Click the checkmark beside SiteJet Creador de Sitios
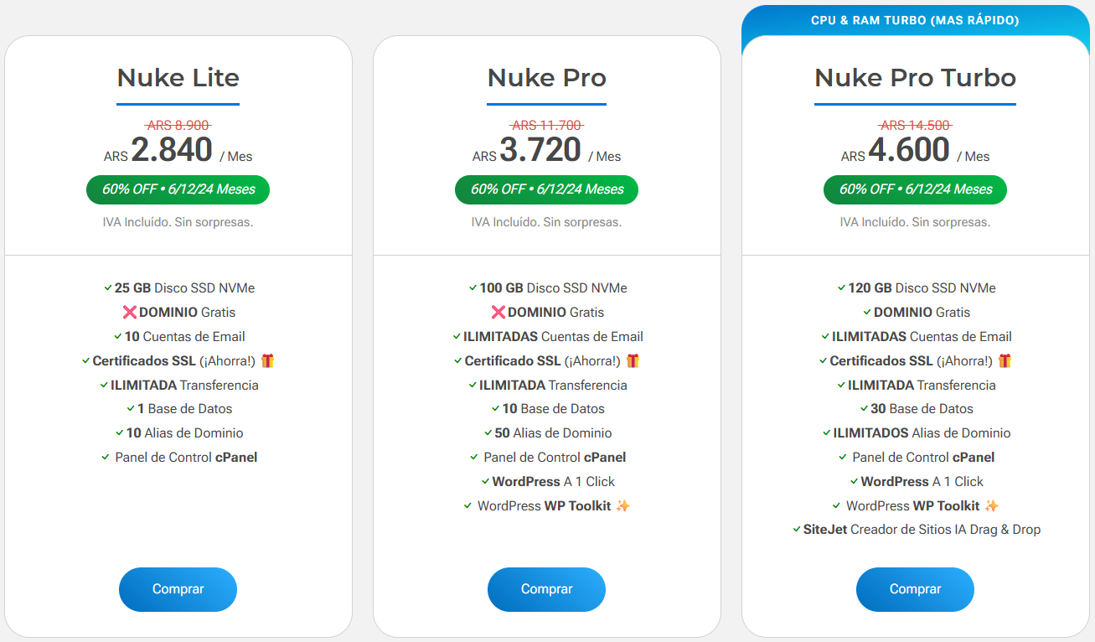This screenshot has width=1095, height=642. [x=797, y=530]
